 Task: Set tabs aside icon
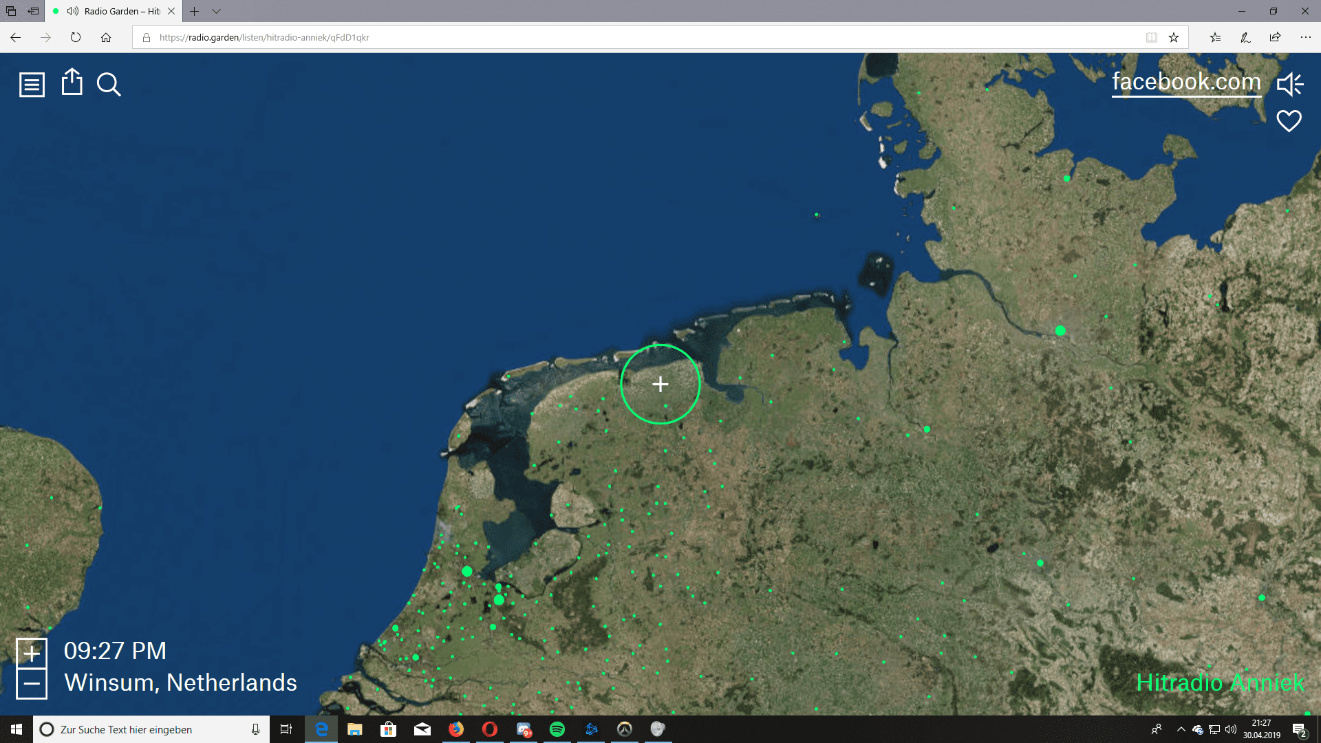[x=33, y=11]
